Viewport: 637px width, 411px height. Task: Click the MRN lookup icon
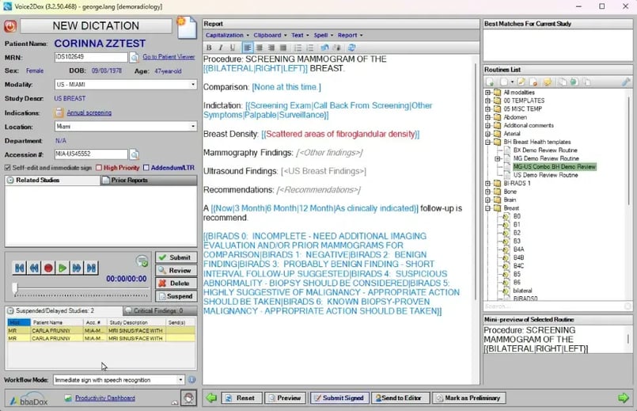pos(134,58)
